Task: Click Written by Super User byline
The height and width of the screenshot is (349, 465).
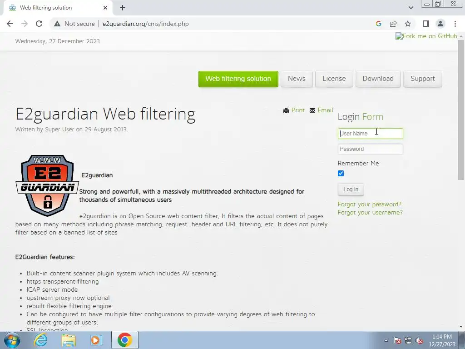Action: (x=71, y=130)
